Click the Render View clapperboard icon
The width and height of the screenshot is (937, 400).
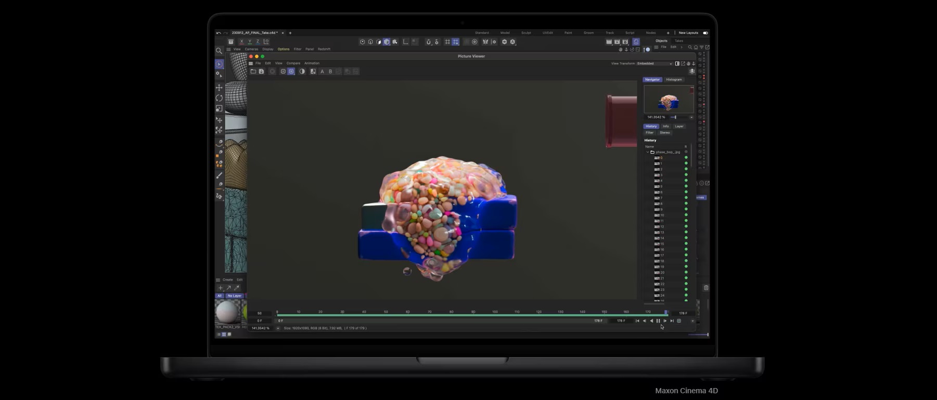coord(609,42)
